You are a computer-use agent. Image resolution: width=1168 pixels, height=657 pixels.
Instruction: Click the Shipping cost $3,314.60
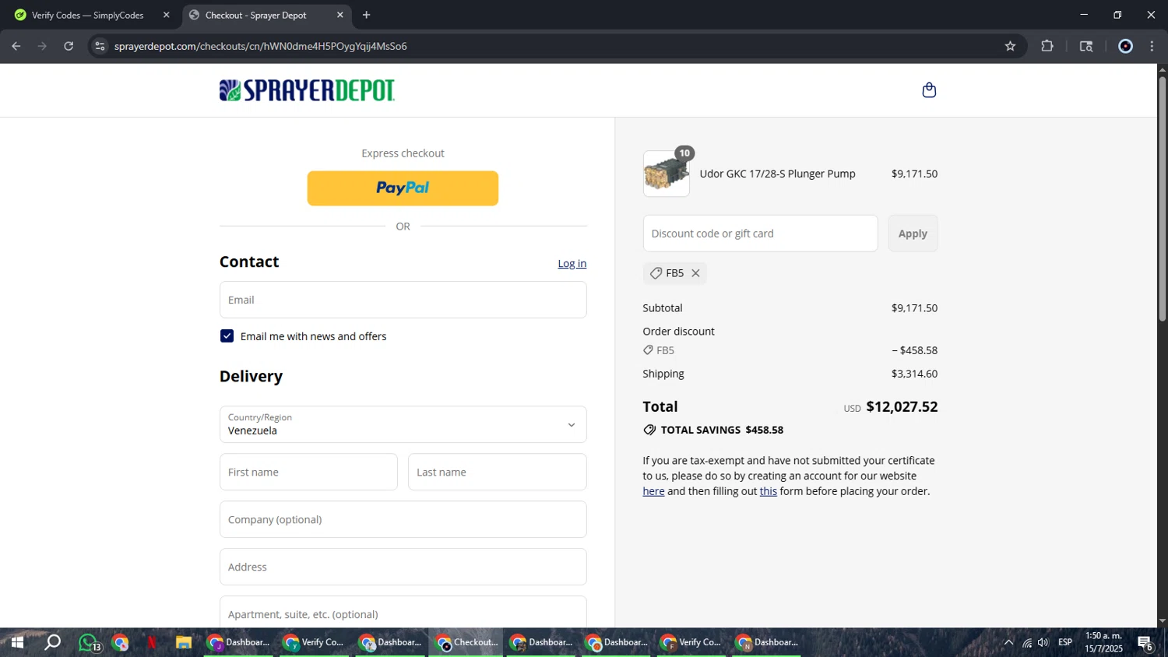pyautogui.click(x=914, y=374)
